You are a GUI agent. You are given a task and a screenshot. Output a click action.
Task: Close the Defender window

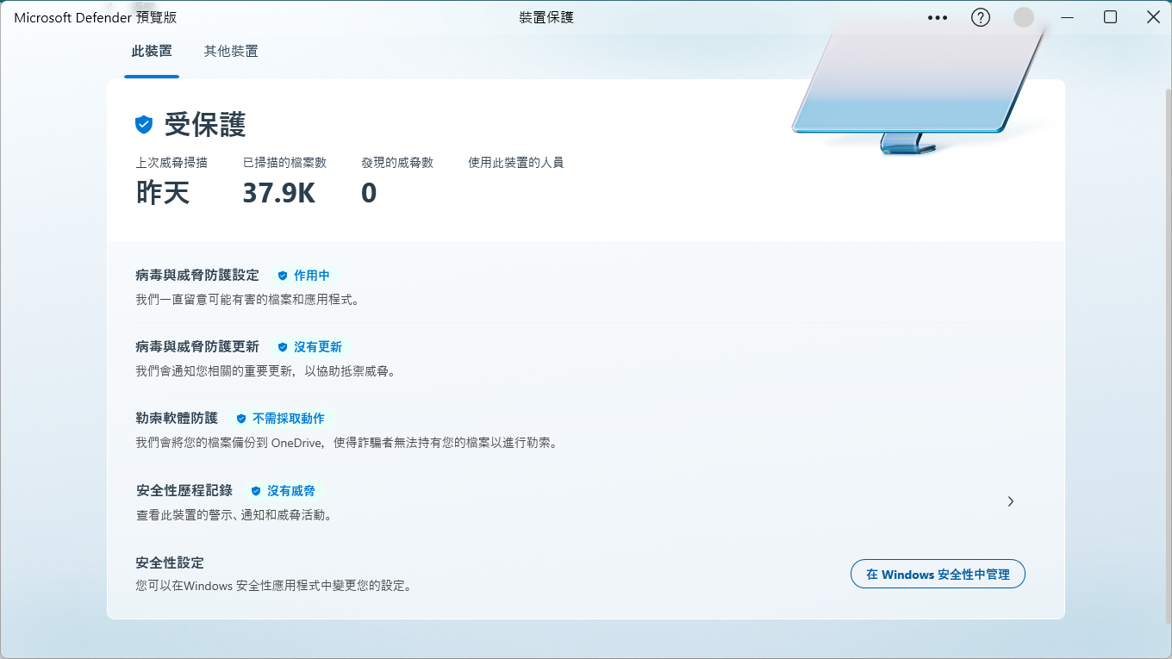tap(1153, 17)
